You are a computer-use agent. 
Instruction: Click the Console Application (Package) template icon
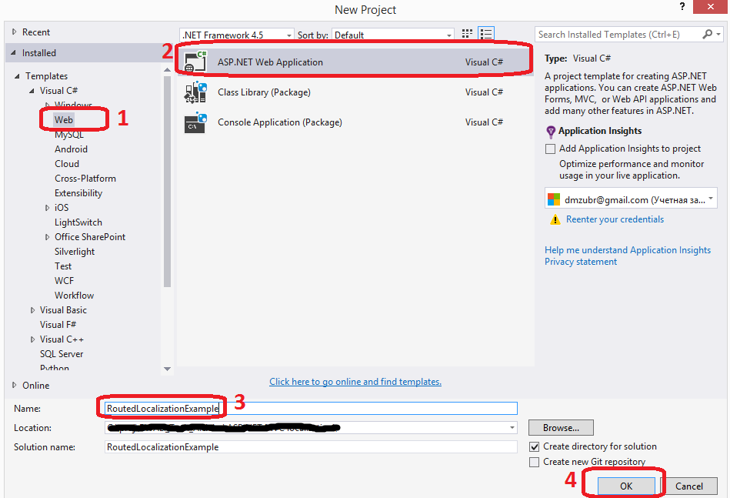coord(195,122)
